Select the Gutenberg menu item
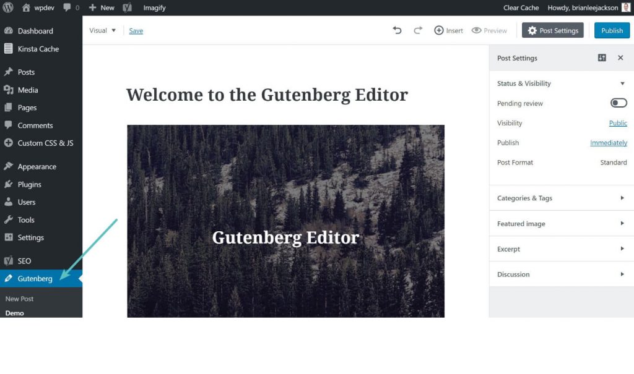The width and height of the screenshot is (634, 374). pyautogui.click(x=41, y=278)
